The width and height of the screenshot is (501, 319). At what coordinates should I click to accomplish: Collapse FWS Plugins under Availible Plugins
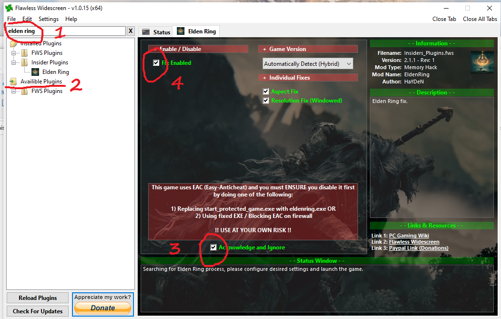pyautogui.click(x=14, y=91)
